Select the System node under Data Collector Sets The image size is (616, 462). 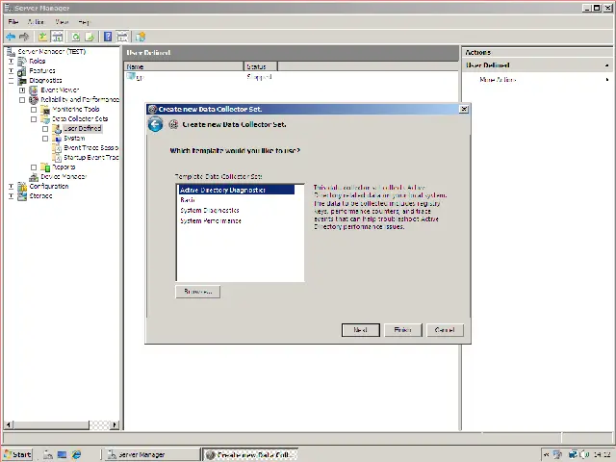(74, 139)
